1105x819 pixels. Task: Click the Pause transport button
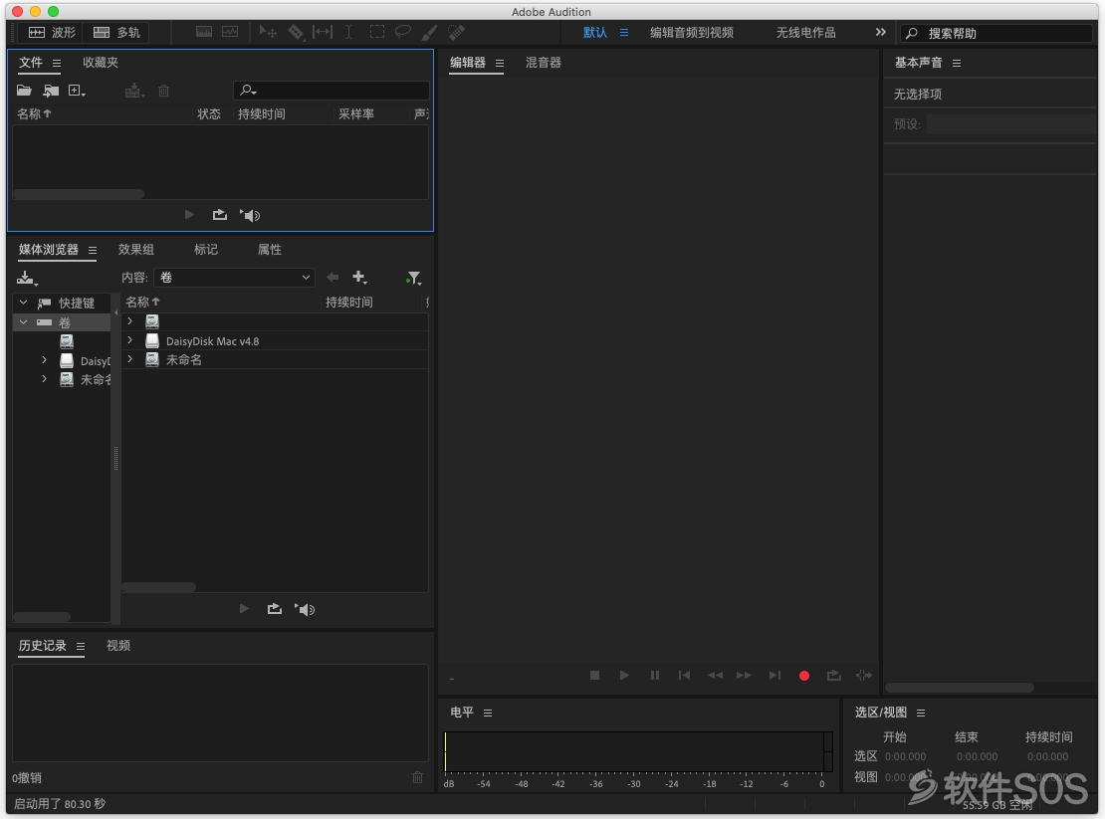pyautogui.click(x=655, y=676)
